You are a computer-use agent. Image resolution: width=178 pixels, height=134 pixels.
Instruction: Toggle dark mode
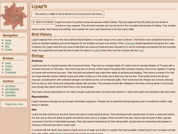click(x=14, y=104)
